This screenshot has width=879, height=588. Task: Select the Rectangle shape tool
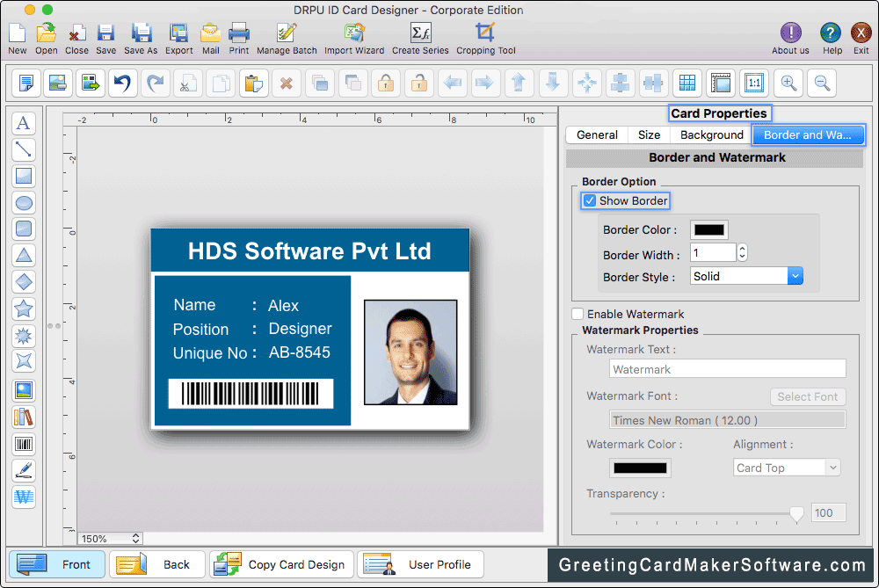coord(24,176)
